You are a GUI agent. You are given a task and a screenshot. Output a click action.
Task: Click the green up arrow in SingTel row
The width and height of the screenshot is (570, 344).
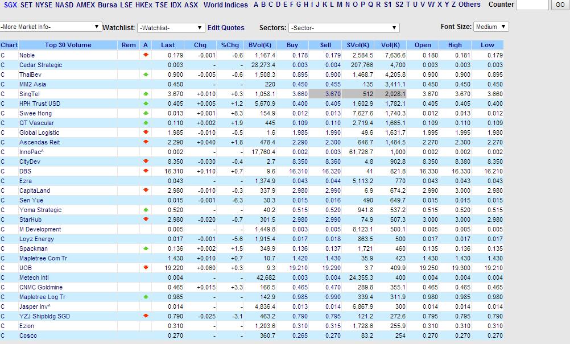(146, 94)
